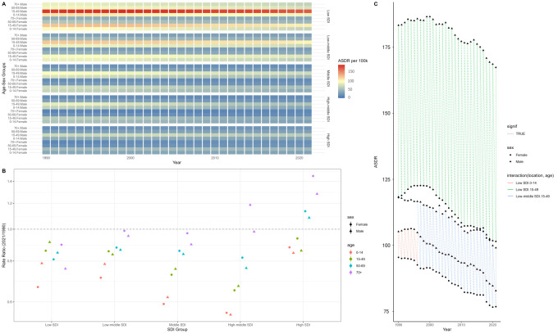Click the 'Rate Ratio (2021/1990)' axis title
558x334 pixels.
[x=3, y=246]
